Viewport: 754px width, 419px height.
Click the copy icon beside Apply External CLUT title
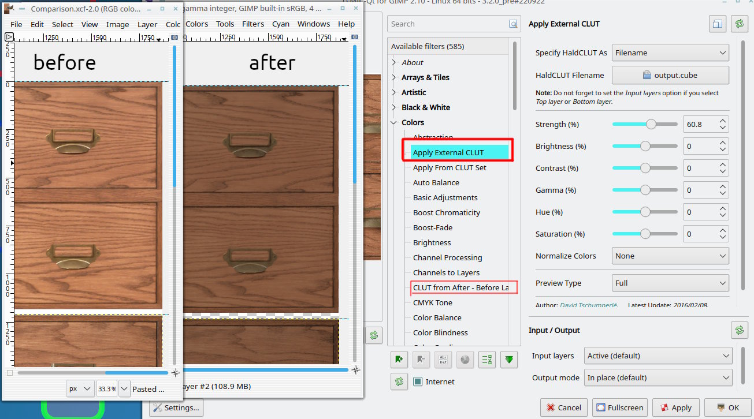tap(717, 24)
